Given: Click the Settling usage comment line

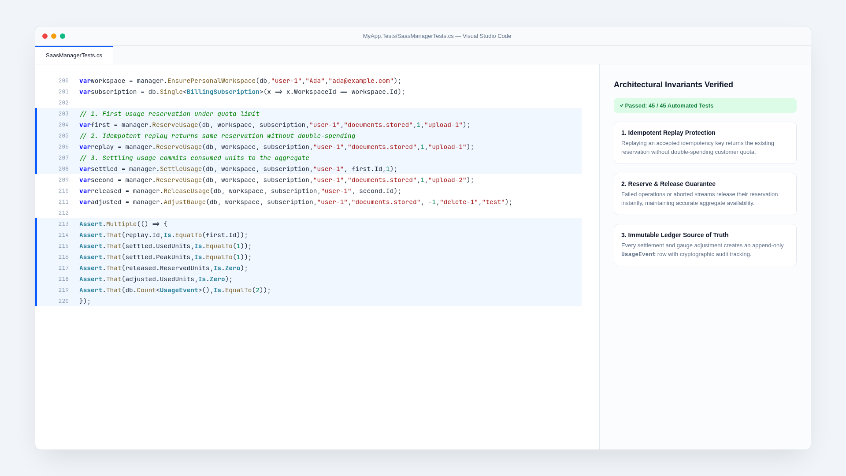Looking at the screenshot, I should click(194, 158).
